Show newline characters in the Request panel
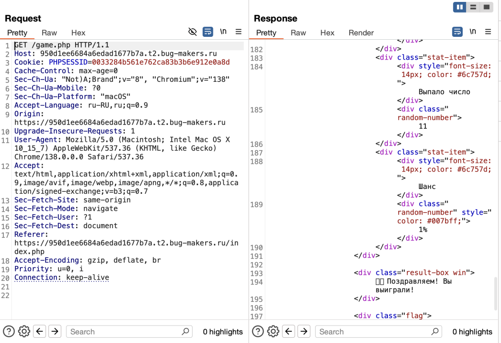 pyautogui.click(x=223, y=31)
